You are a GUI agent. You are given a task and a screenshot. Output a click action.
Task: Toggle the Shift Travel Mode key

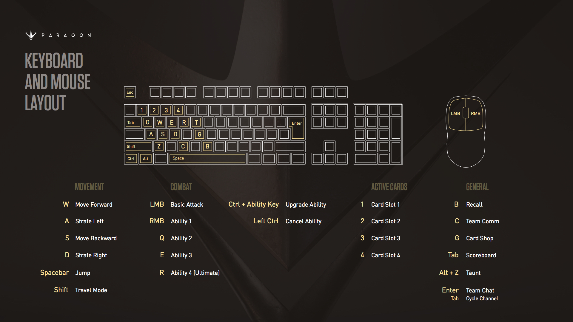tap(138, 146)
